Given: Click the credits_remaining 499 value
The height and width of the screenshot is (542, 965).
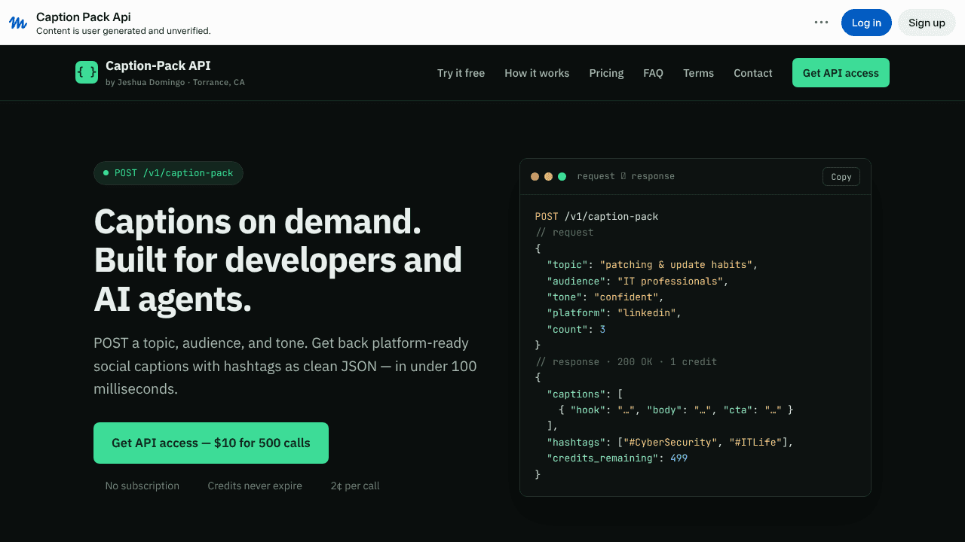Looking at the screenshot, I should [x=679, y=458].
